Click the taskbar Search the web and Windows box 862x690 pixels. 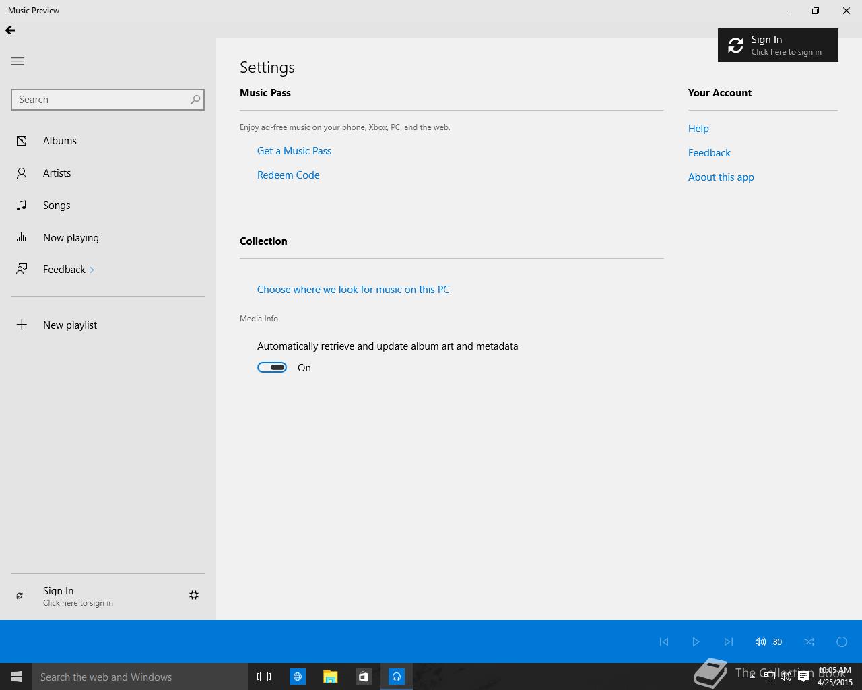point(140,677)
